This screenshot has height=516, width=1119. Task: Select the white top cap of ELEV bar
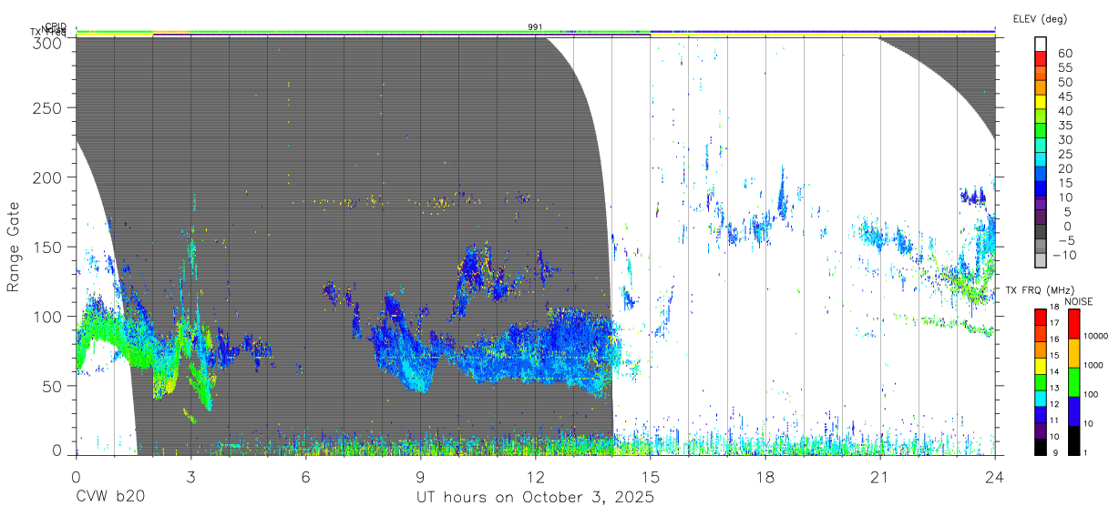[x=1042, y=45]
